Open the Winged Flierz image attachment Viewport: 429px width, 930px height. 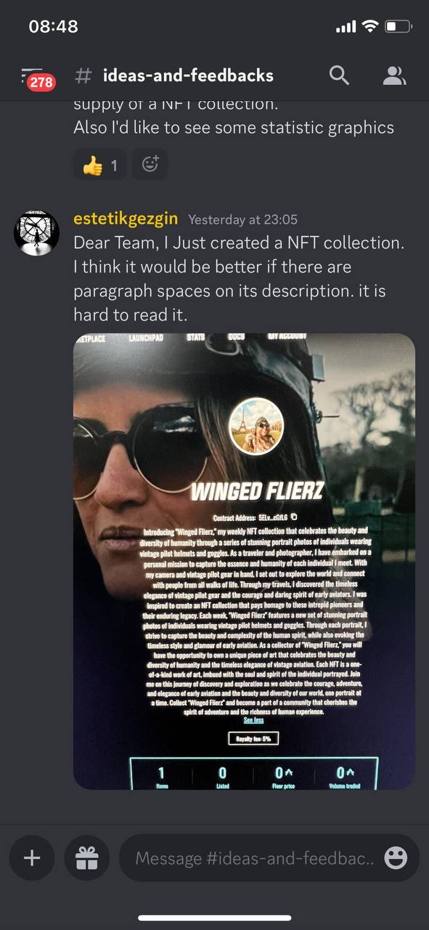coord(244,561)
